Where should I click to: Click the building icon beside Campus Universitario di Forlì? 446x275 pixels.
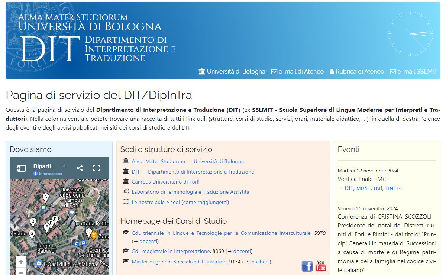tap(126, 182)
